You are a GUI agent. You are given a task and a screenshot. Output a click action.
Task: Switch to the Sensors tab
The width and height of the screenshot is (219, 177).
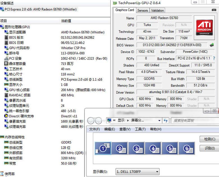click(x=142, y=10)
